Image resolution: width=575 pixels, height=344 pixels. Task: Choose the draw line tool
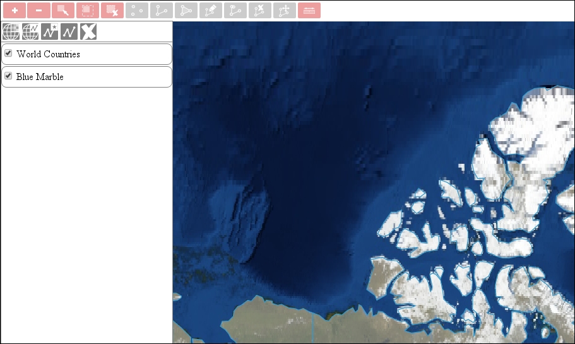point(162,10)
